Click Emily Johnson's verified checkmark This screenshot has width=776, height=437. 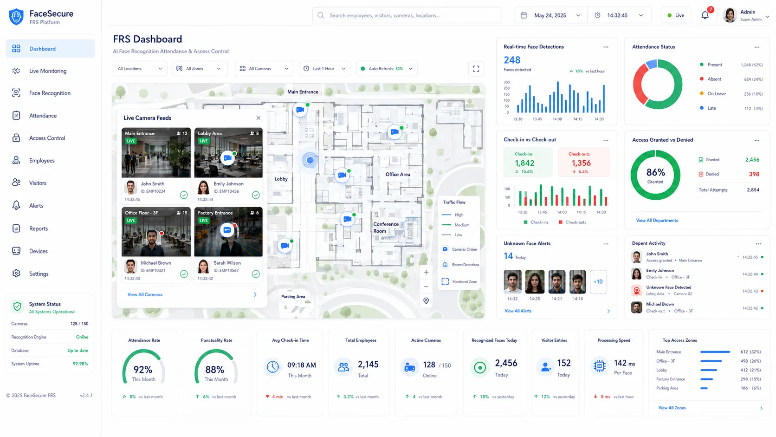pos(256,195)
